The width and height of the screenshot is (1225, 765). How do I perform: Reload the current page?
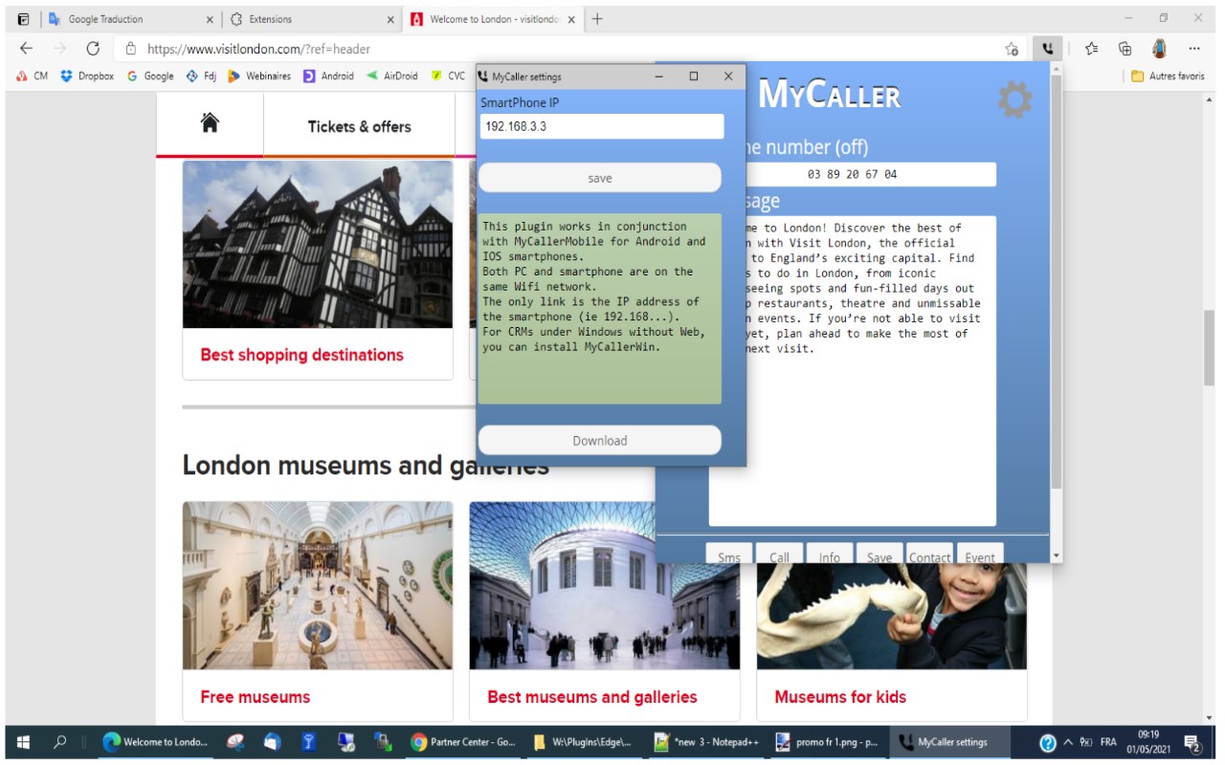tap(93, 49)
